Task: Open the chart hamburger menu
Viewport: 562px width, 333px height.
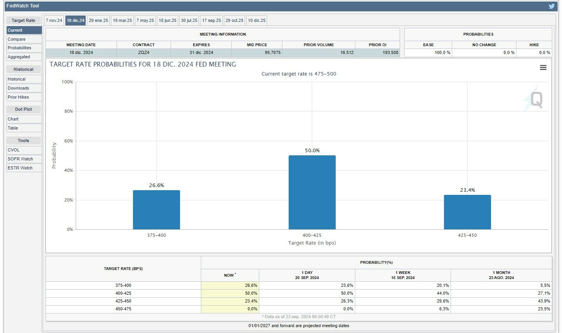Action: (543, 68)
